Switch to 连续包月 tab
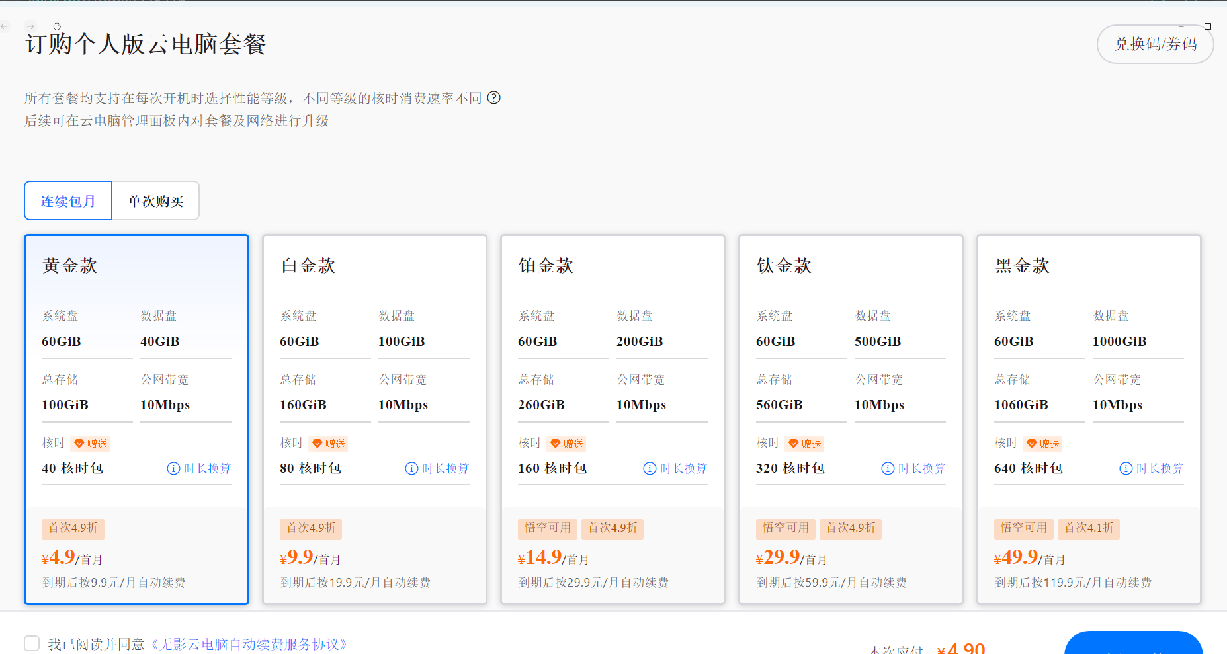 click(x=68, y=200)
